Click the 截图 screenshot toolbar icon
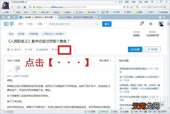Viewport: 170px width, 114px height. pos(138,12)
